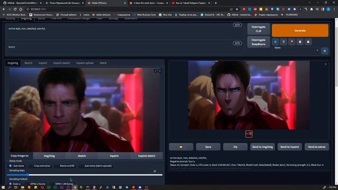
Task: Copy image to img2img button
Action: click(x=49, y=156)
